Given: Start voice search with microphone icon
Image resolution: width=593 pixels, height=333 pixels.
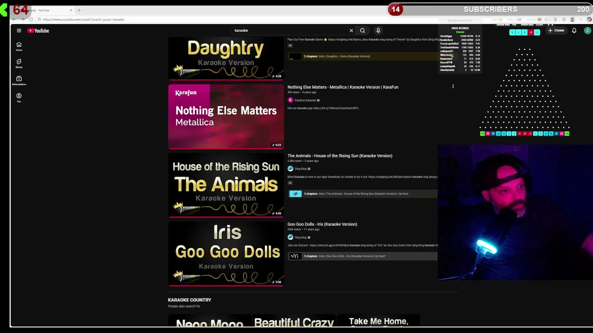Looking at the screenshot, I should 378,31.
